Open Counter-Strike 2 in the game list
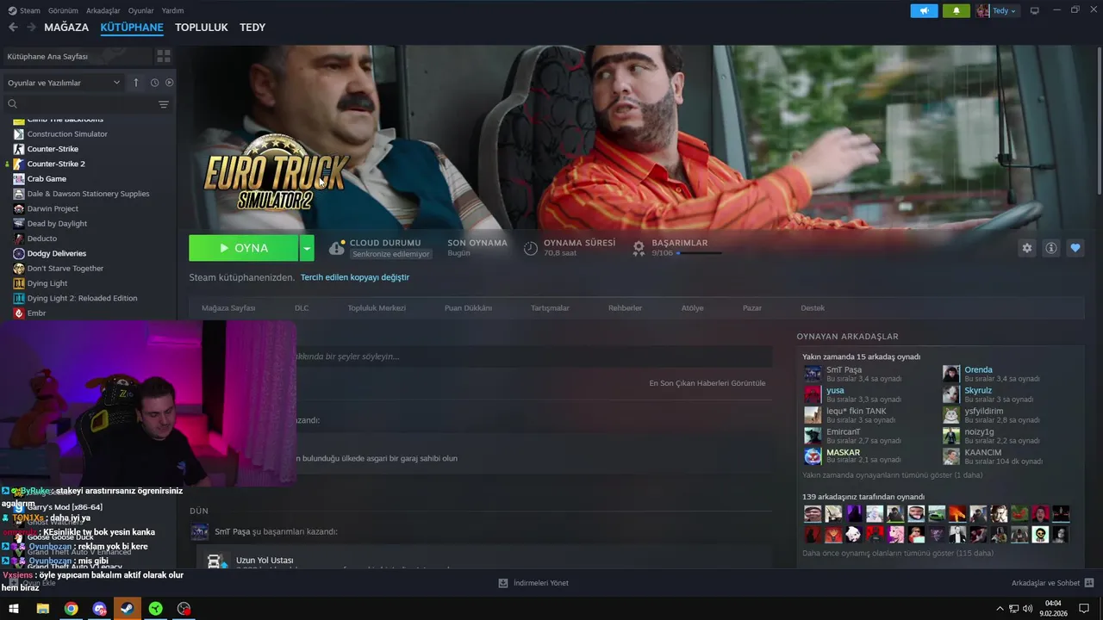The height and width of the screenshot is (620, 1103). pyautogui.click(x=56, y=164)
